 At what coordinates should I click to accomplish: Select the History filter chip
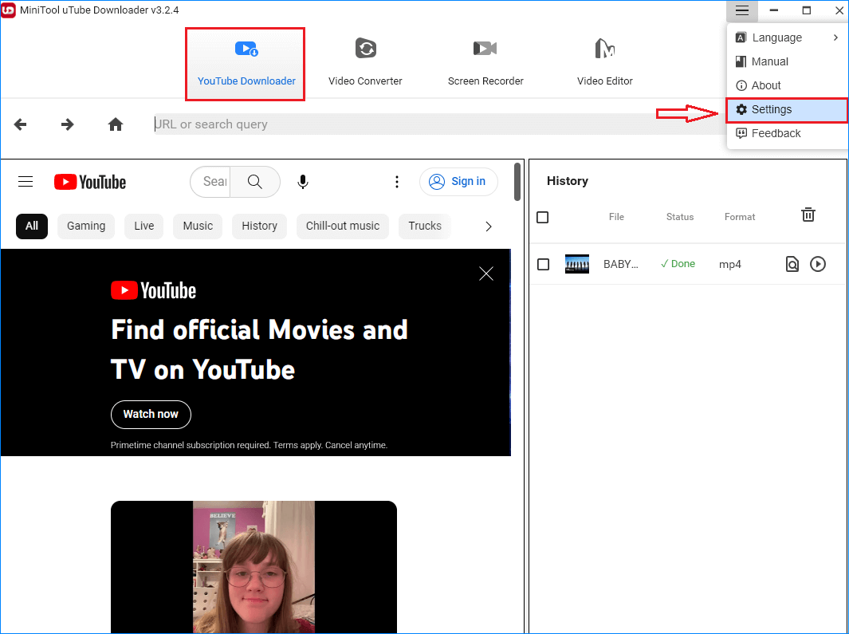coord(259,226)
